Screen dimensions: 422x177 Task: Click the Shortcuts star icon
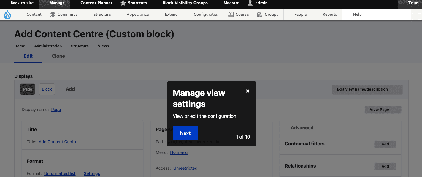(x=123, y=3)
